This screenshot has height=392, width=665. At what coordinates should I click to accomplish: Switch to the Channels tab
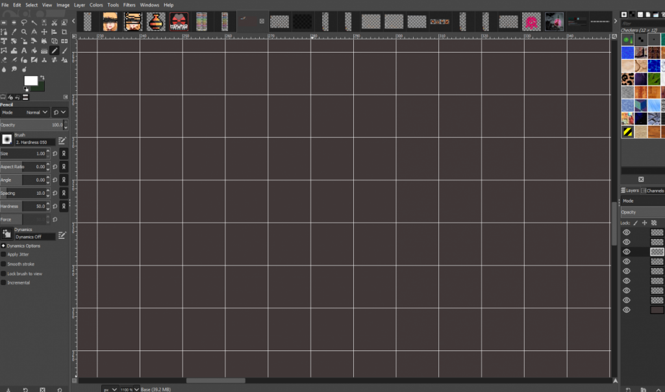click(654, 190)
